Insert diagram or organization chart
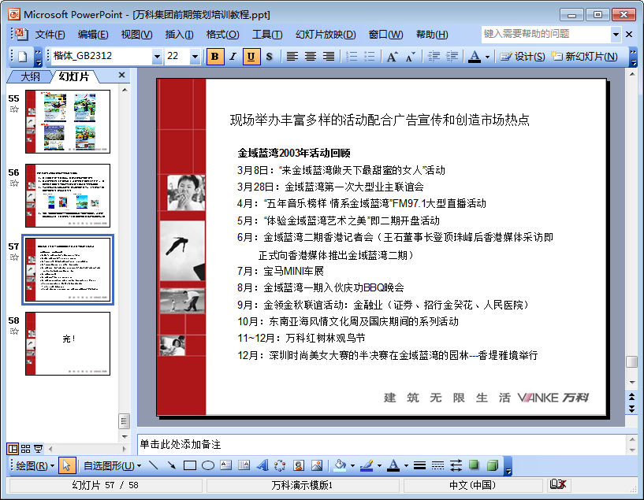 [x=280, y=465]
